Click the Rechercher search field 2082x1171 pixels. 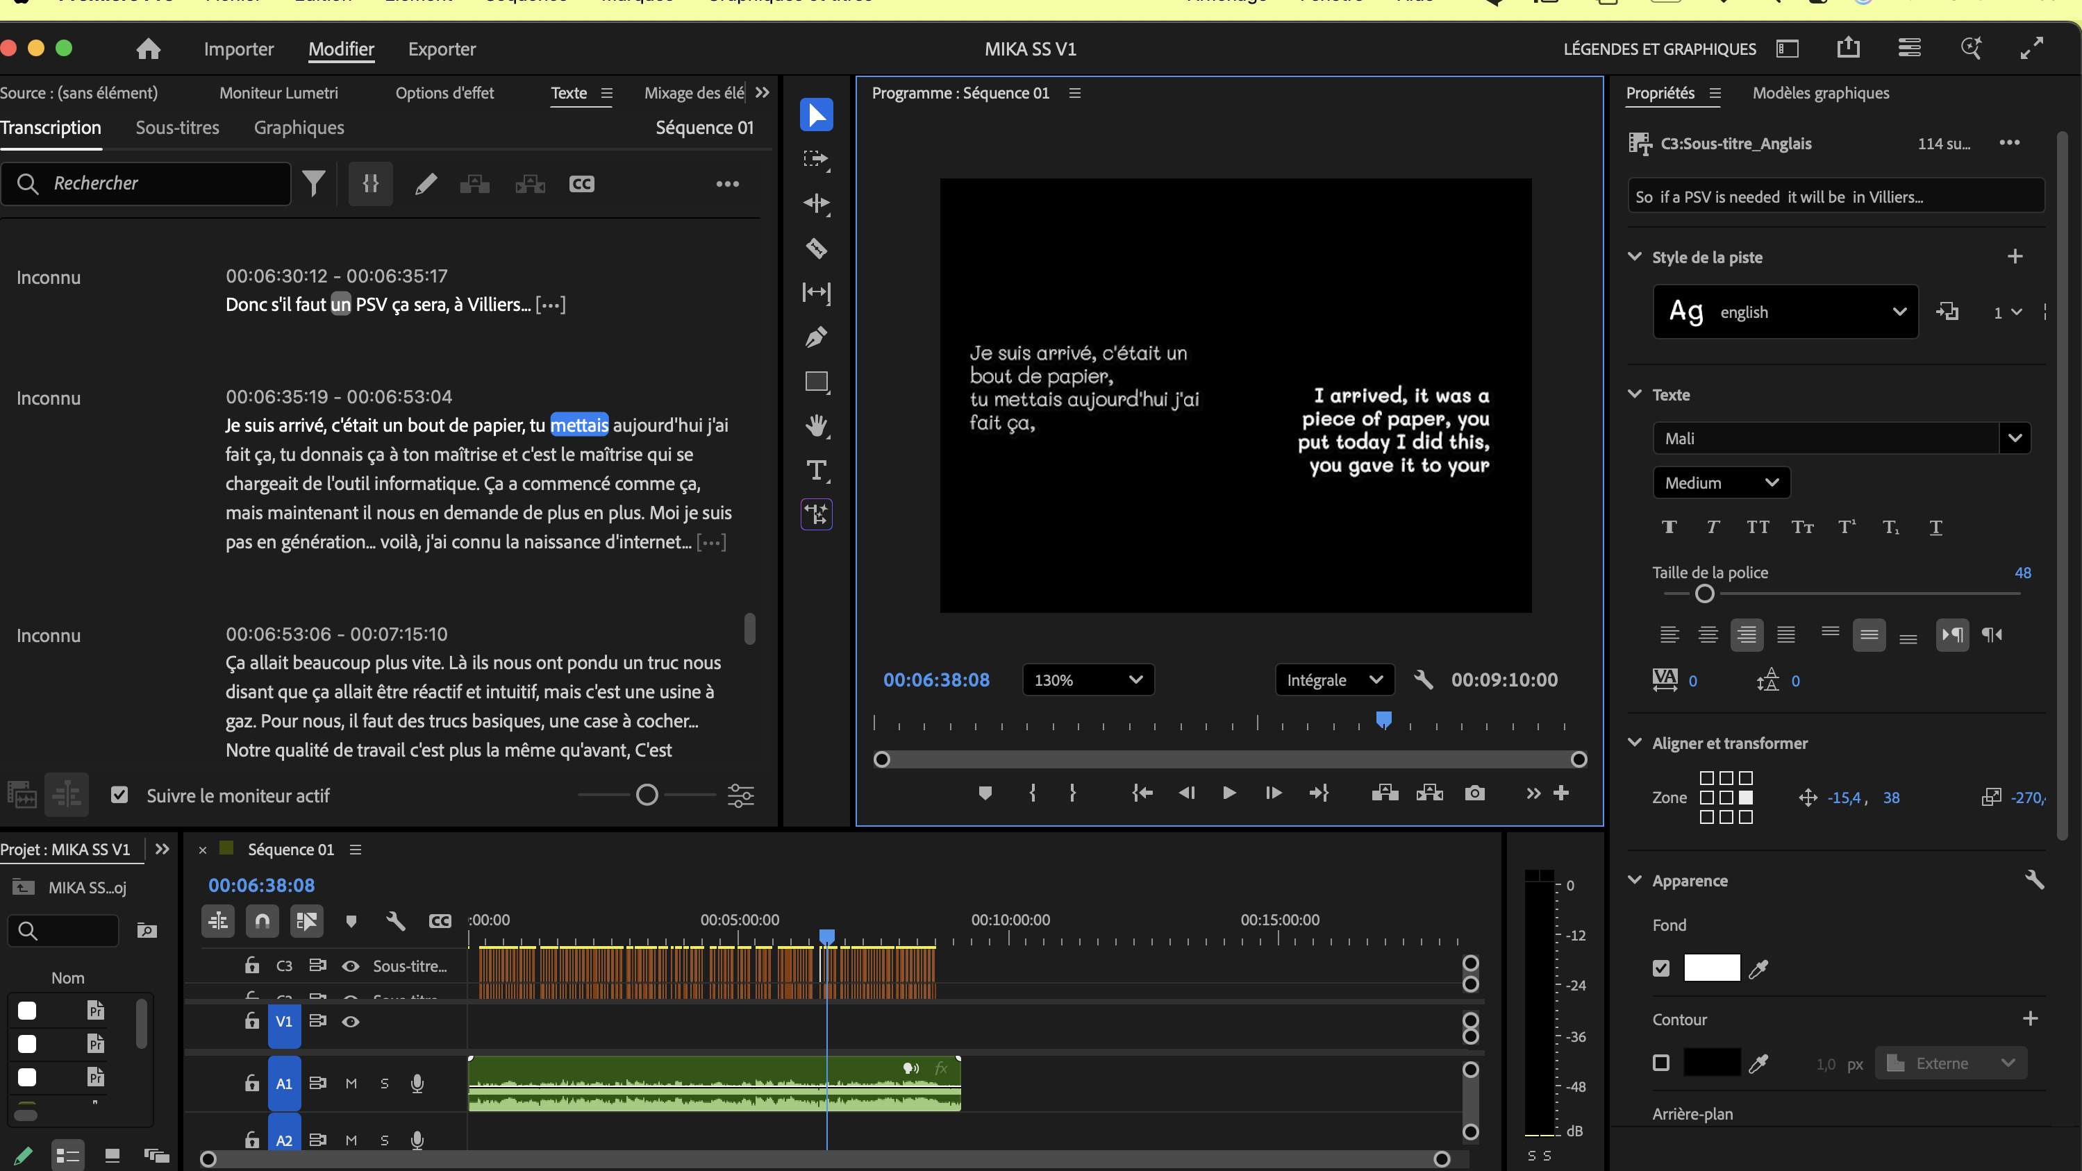coord(162,184)
